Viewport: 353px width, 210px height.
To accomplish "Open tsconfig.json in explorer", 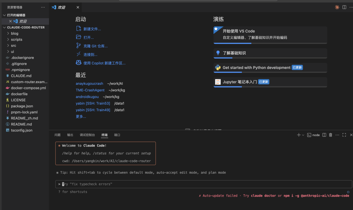I will [22, 130].
